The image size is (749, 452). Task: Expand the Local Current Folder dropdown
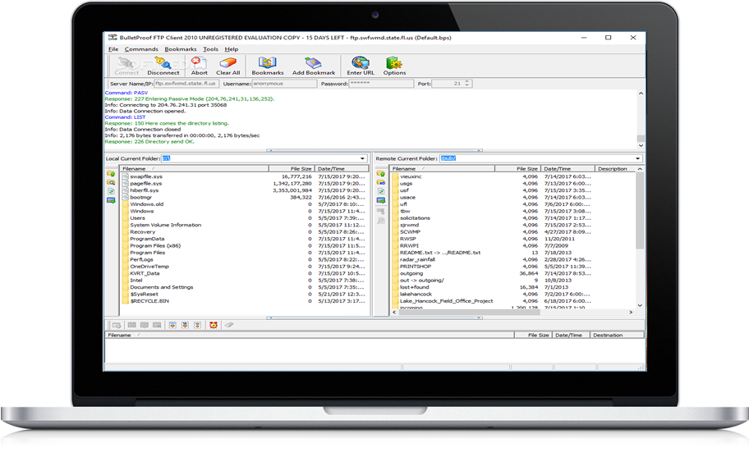point(362,158)
